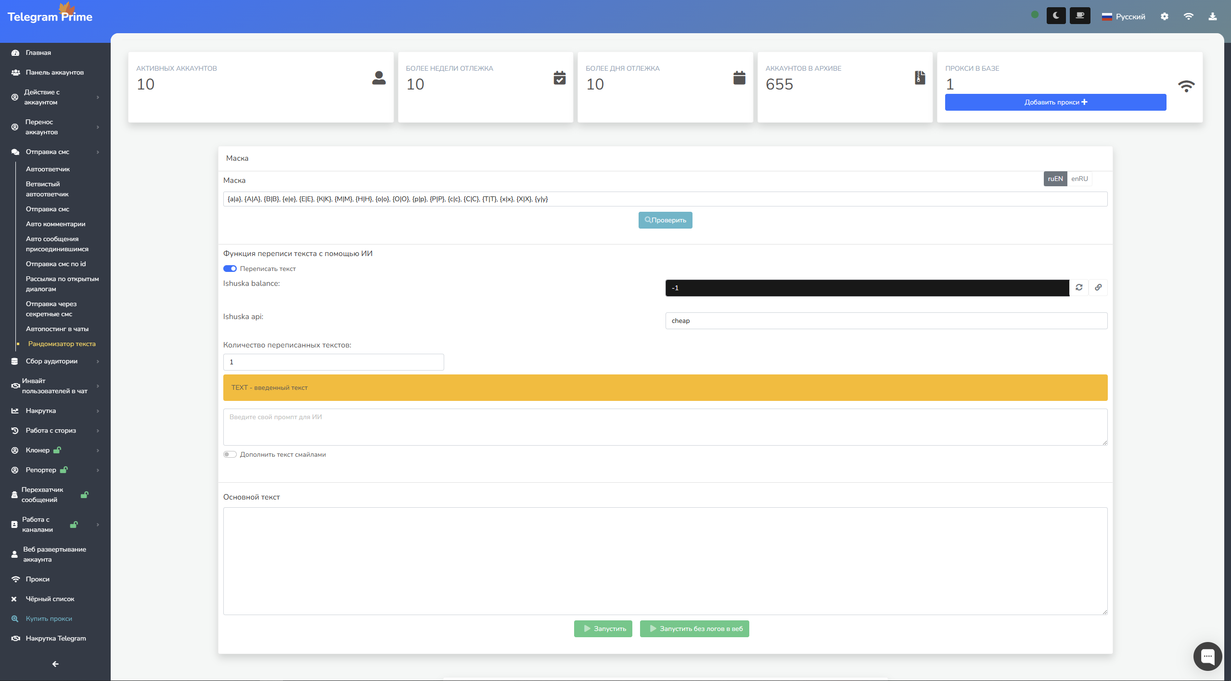Open Автопостинг в чаты
This screenshot has width=1231, height=681.
pos(57,329)
